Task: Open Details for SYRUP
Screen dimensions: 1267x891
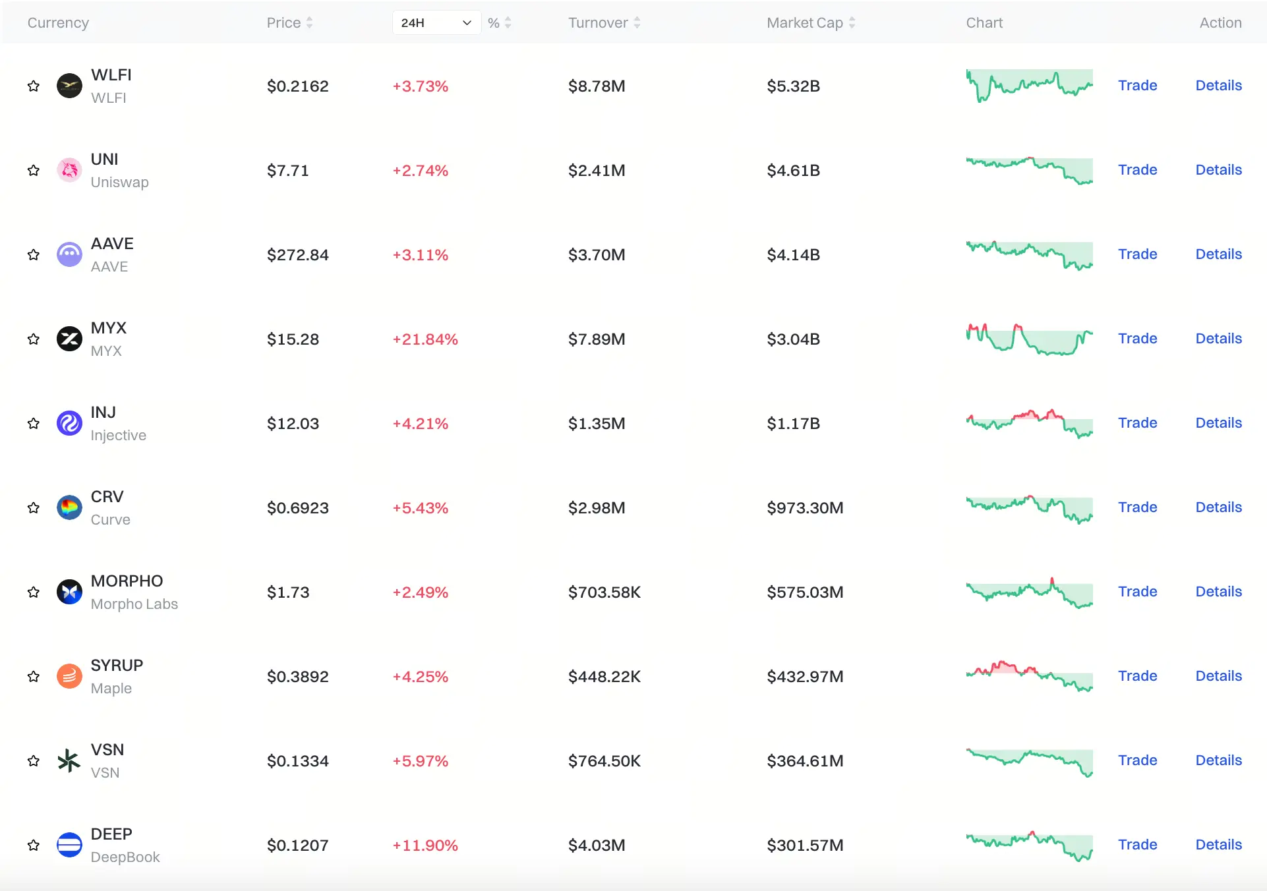Action: point(1219,676)
